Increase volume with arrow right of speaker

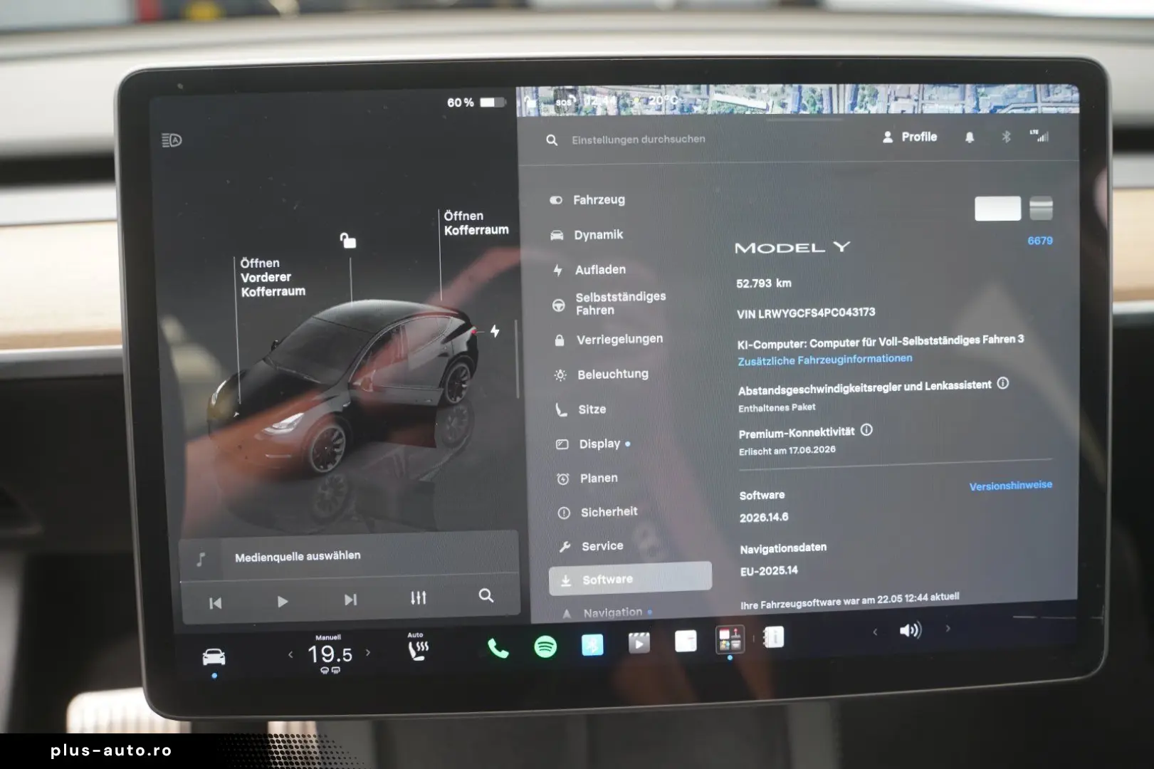948,628
